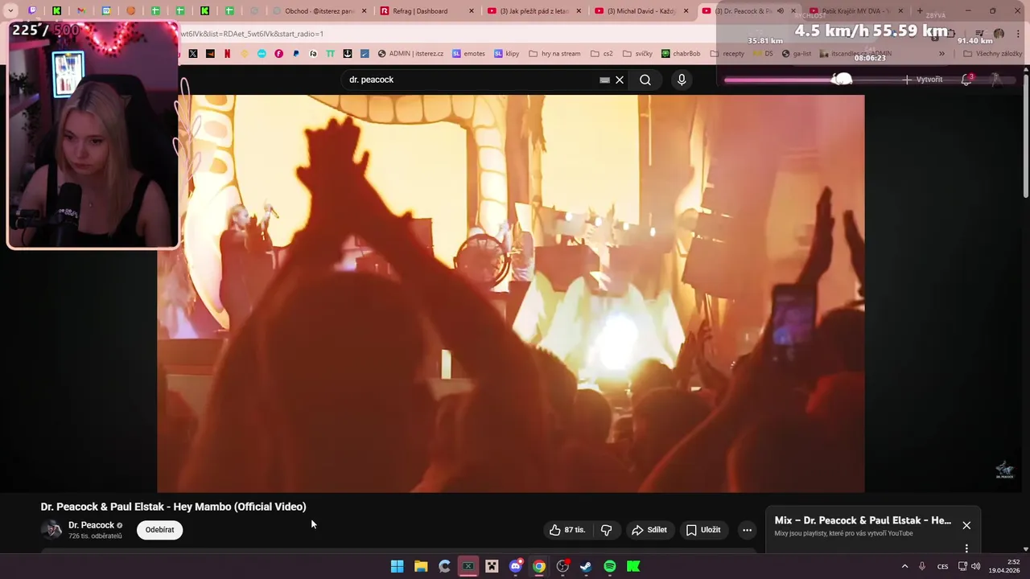Open the media controls icon in toolbar

coord(979,34)
